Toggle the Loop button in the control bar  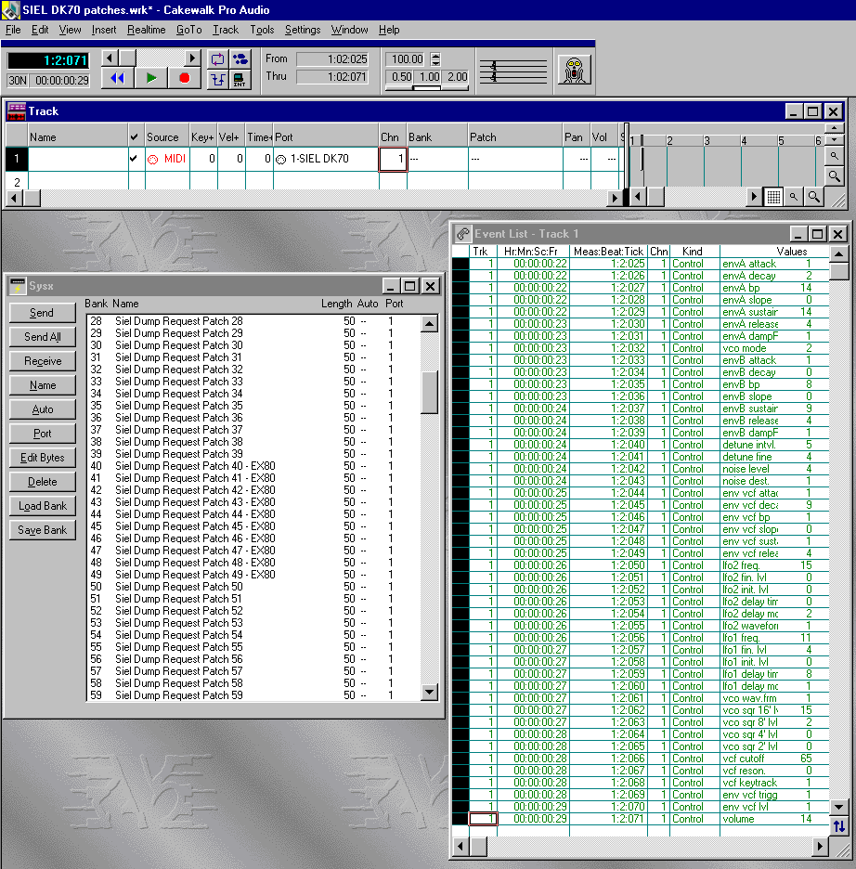pyautogui.click(x=218, y=58)
